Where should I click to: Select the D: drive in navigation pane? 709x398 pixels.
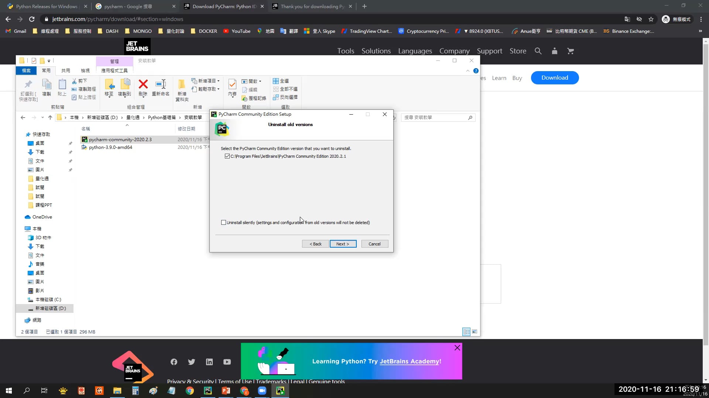pos(50,308)
